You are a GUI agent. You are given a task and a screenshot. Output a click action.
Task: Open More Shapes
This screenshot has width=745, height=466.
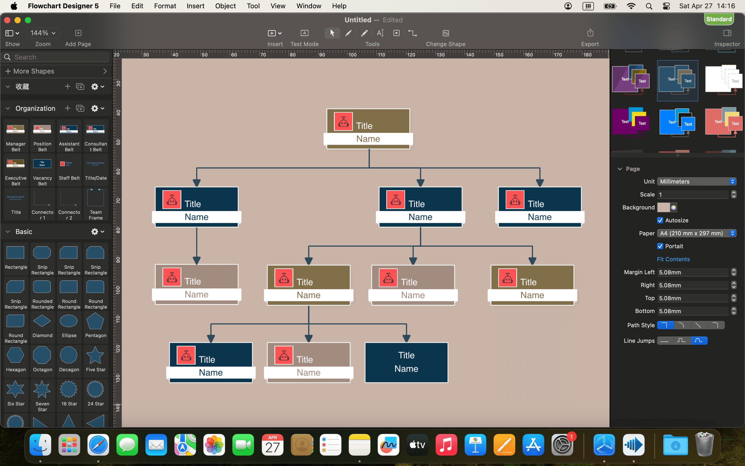tap(34, 71)
